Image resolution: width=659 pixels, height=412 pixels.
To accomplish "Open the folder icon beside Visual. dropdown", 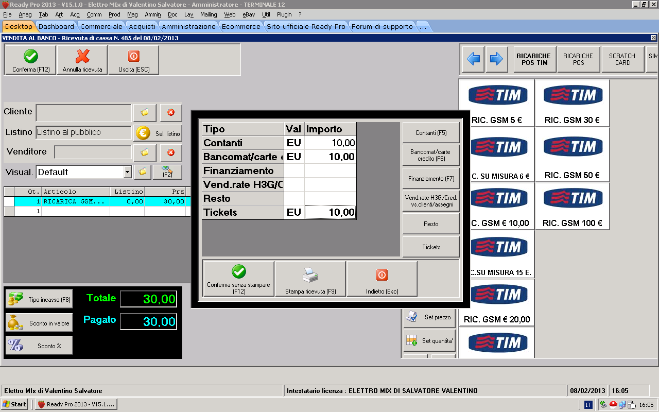I will tap(143, 172).
